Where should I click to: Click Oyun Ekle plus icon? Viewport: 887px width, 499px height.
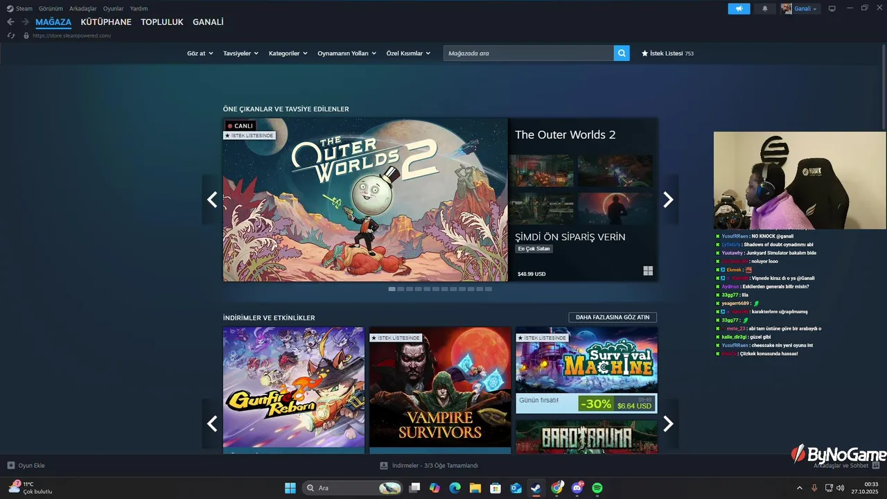11,466
